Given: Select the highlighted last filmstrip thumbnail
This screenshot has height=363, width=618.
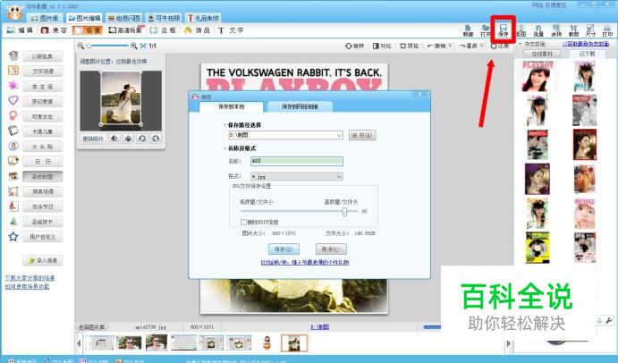Looking at the screenshot, I should 294,342.
